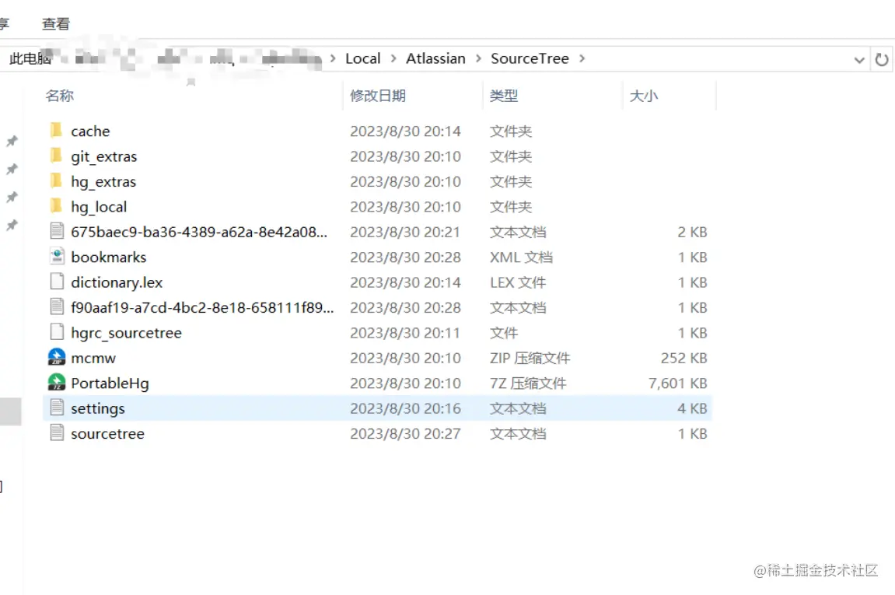Viewport: 895px width, 595px height.
Task: Click the SourceTree breadcrumb segment
Action: [530, 59]
